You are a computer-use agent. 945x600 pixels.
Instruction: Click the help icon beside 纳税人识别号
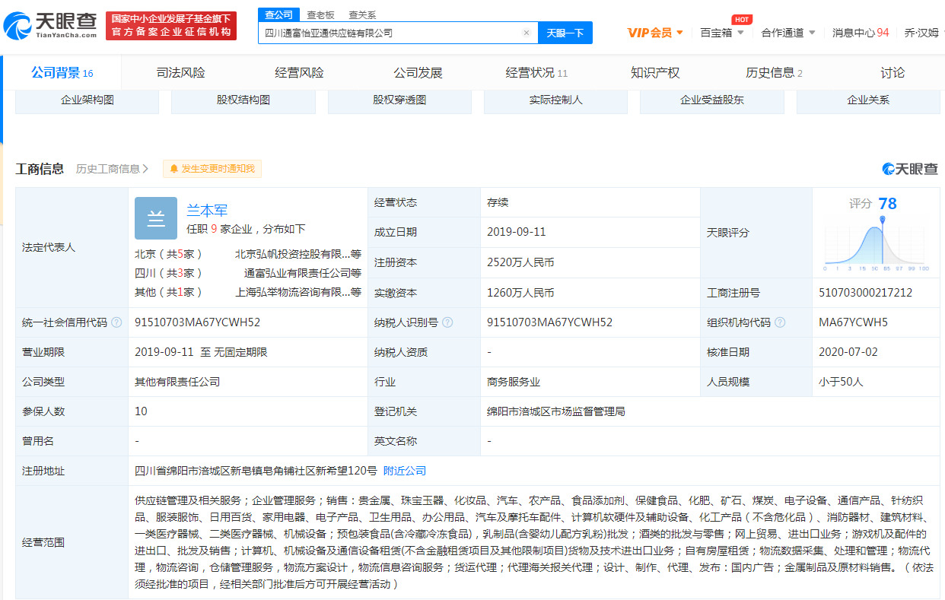[447, 322]
